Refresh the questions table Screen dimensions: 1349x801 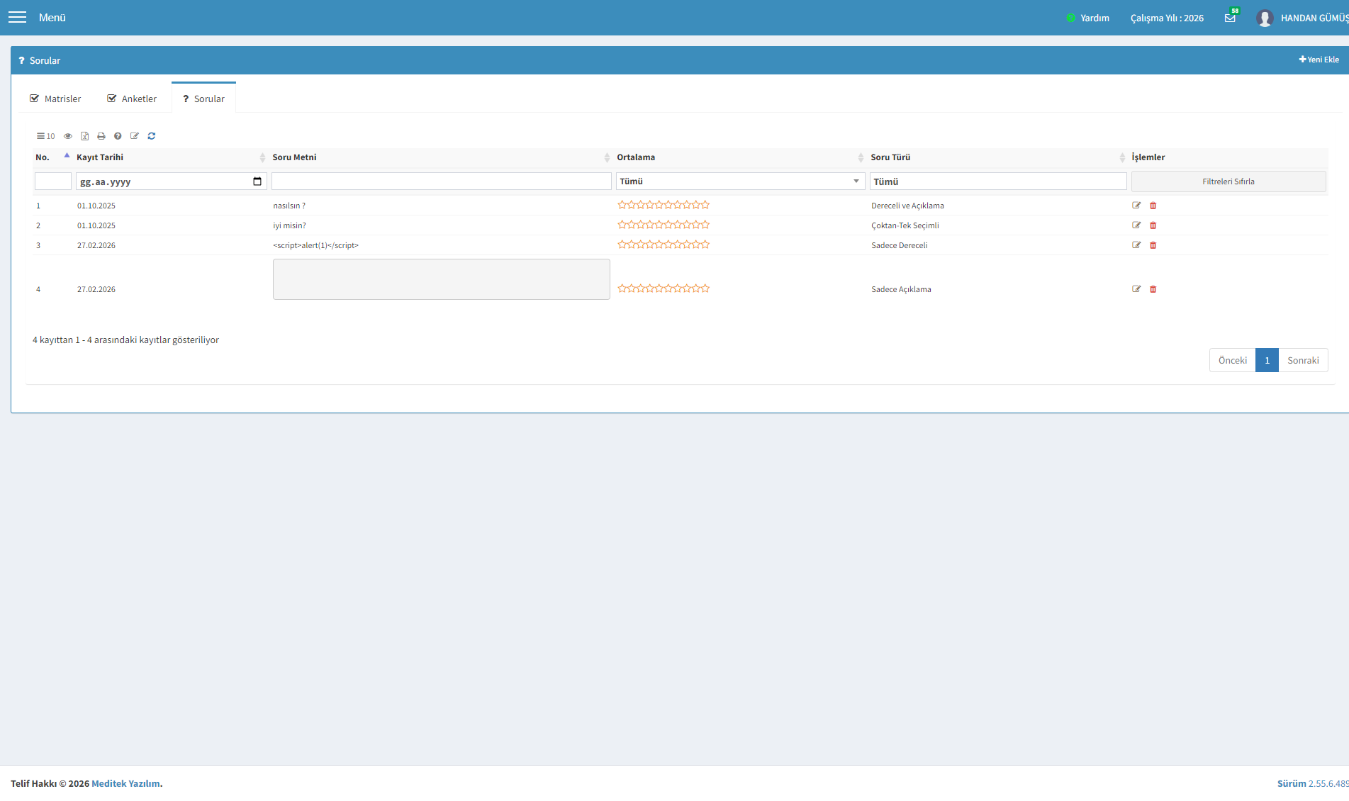coord(151,136)
